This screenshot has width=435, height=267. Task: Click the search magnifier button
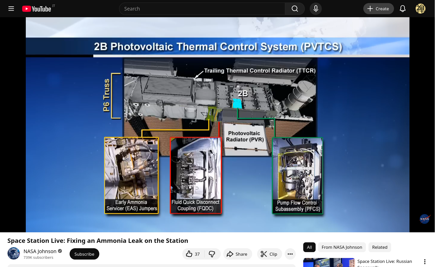pos(295,9)
